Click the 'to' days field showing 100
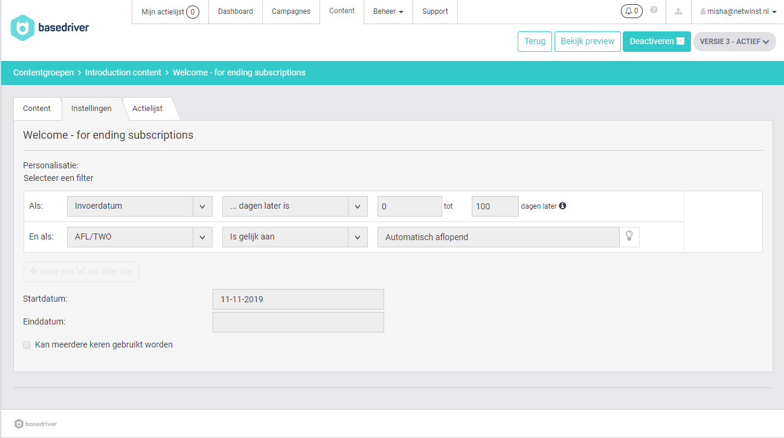Image resolution: width=784 pixels, height=438 pixels. pos(495,206)
